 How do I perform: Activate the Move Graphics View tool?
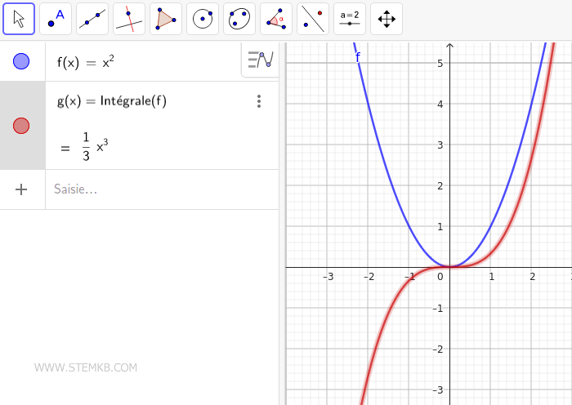(387, 19)
